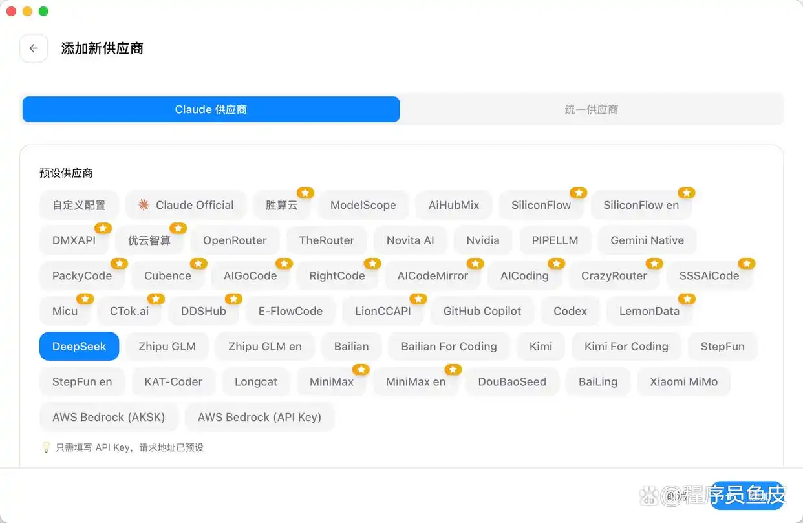Choose the Longcat provider
803x523 pixels.
click(256, 381)
